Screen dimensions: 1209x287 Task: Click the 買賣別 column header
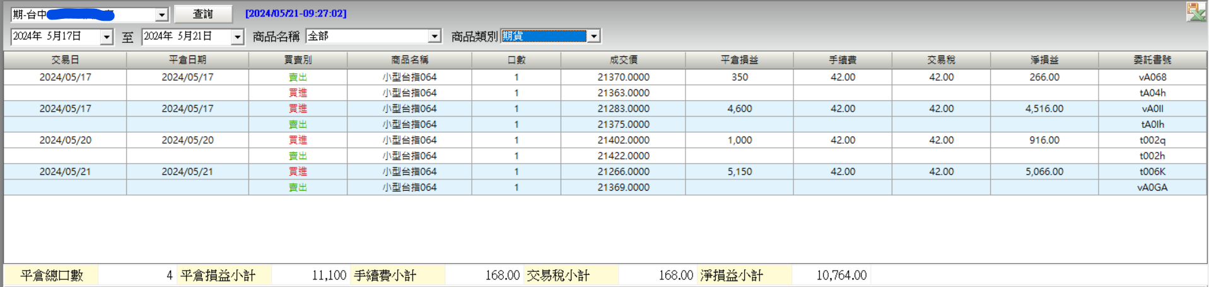tap(298, 60)
